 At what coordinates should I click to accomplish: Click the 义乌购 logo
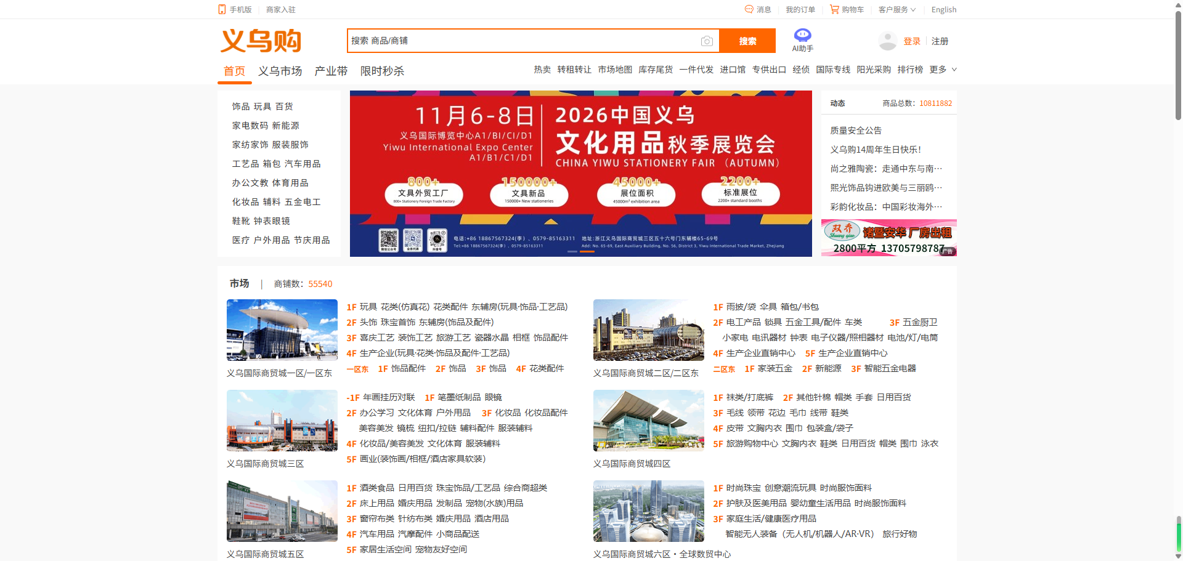[261, 41]
